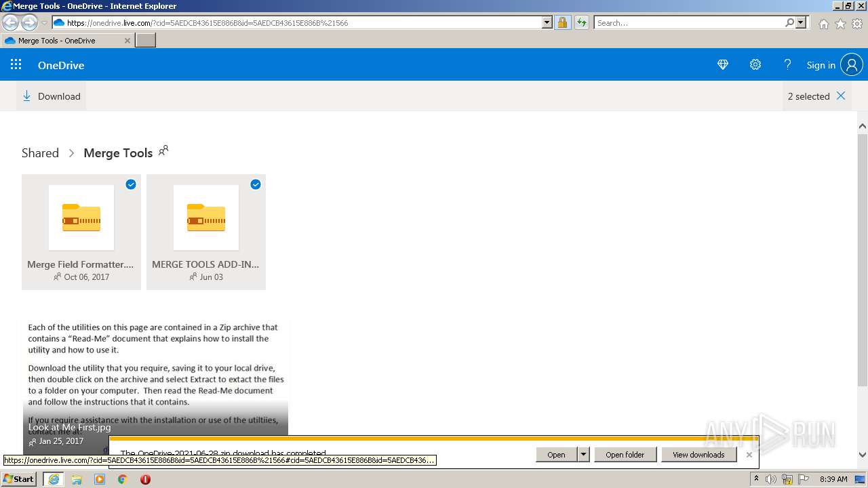
Task: Click the network tray icon
Action: tap(787, 479)
